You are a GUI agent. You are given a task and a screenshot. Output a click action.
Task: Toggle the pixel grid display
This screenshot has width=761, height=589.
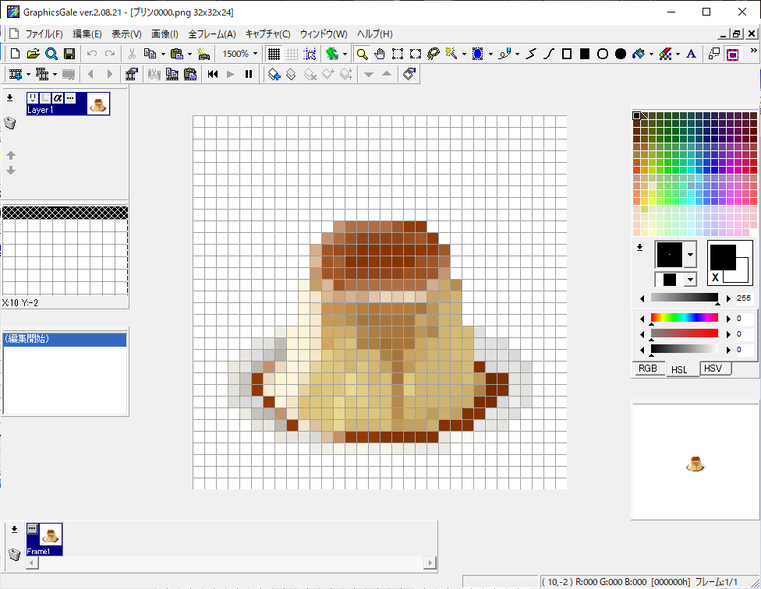point(274,54)
